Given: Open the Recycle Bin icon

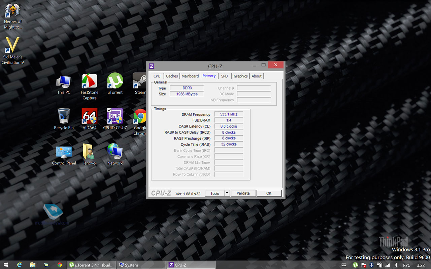Looking at the screenshot, I should pyautogui.click(x=64, y=119).
